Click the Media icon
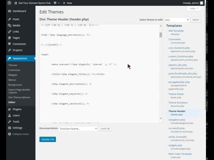The height and width of the screenshot is (160, 214). point(9,25)
